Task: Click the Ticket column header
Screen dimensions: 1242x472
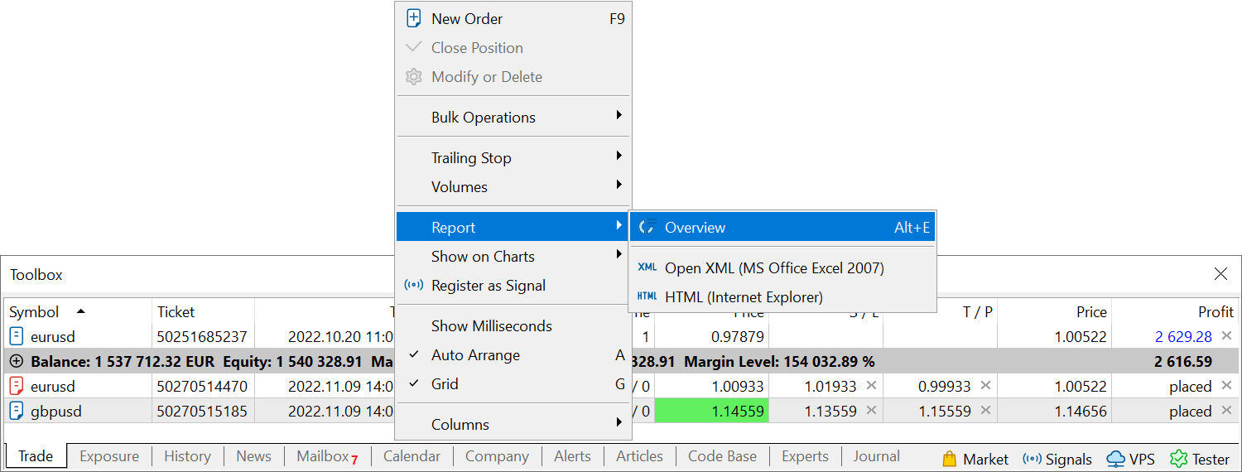Action: coord(203,311)
